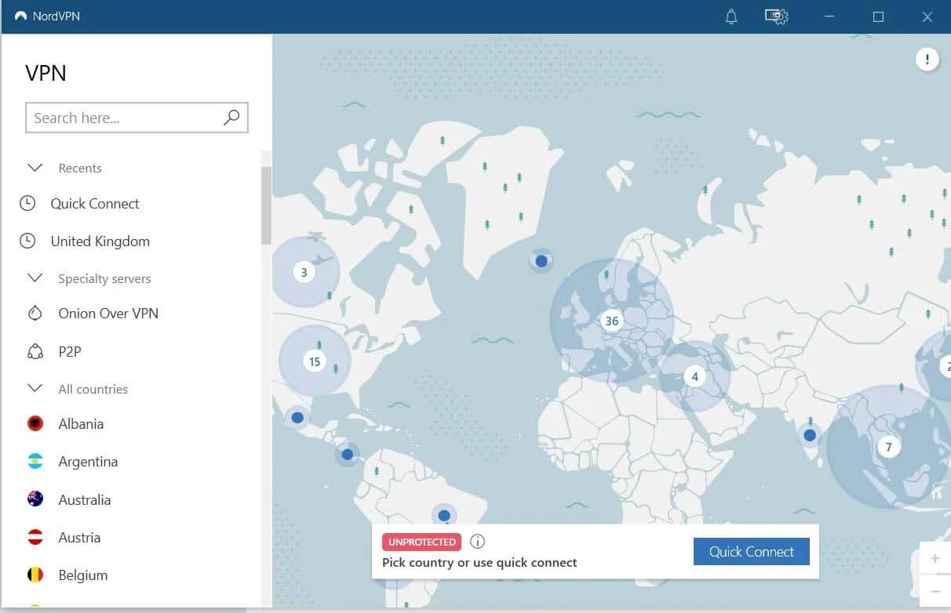This screenshot has width=951, height=613.
Task: Click the sidebar vertical scrollbar thumb
Action: [266, 205]
